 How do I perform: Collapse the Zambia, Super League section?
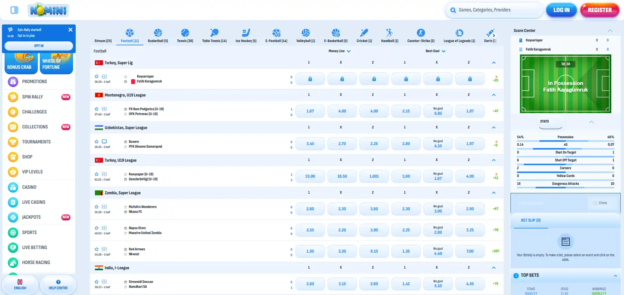[494, 193]
